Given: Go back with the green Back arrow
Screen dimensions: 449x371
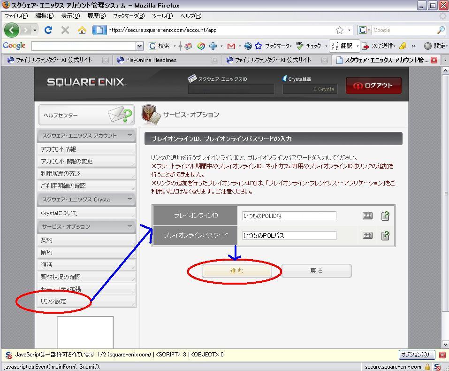Looking at the screenshot, I should [11, 30].
